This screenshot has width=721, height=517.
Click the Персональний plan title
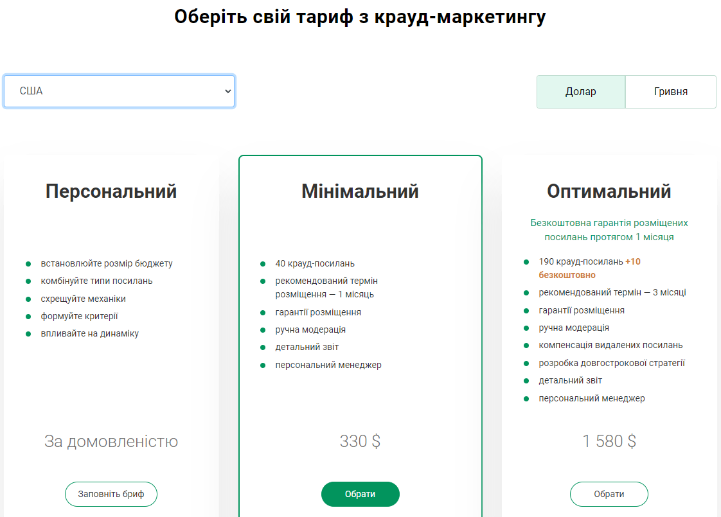pyautogui.click(x=111, y=191)
